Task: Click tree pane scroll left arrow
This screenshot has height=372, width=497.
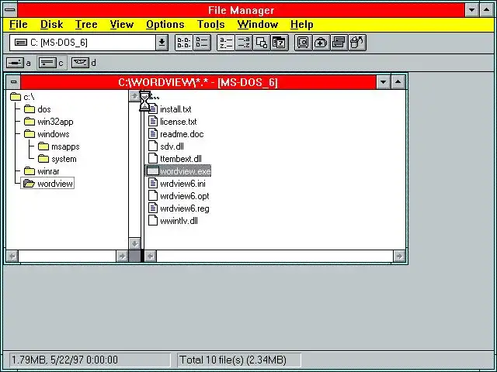Action: (12, 256)
